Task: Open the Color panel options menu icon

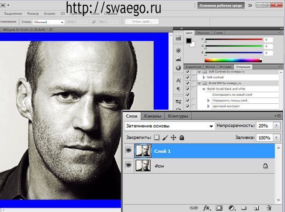Action: pos(281,33)
